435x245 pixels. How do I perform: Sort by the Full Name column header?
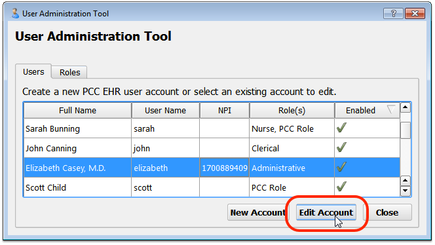[77, 111]
